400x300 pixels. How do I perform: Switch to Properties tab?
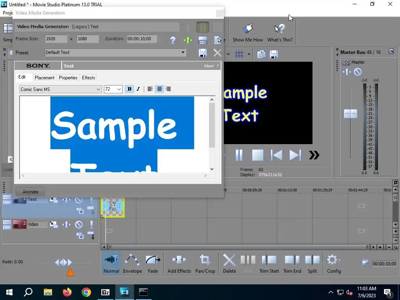click(68, 78)
